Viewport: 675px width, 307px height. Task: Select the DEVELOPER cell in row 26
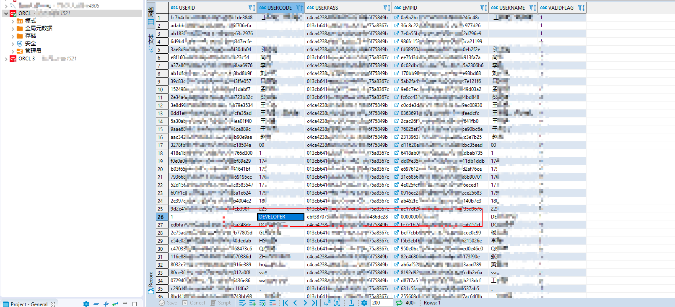(280, 217)
